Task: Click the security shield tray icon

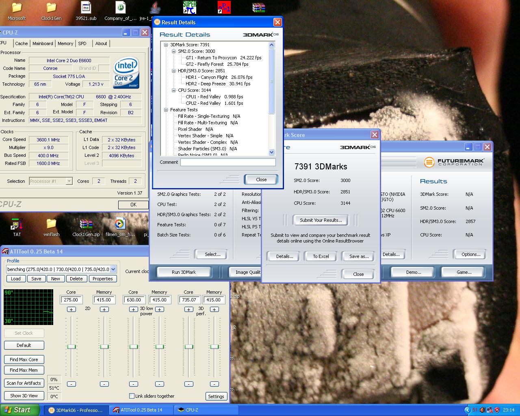Action: point(497,410)
